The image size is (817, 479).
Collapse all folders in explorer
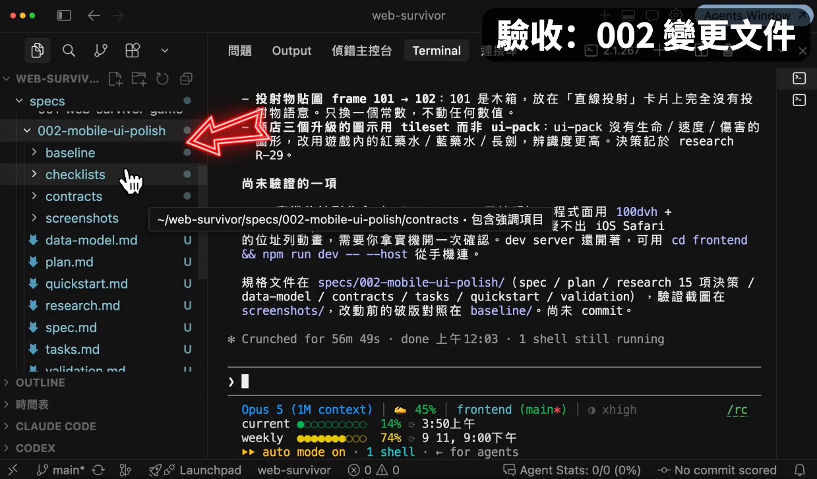(186, 79)
